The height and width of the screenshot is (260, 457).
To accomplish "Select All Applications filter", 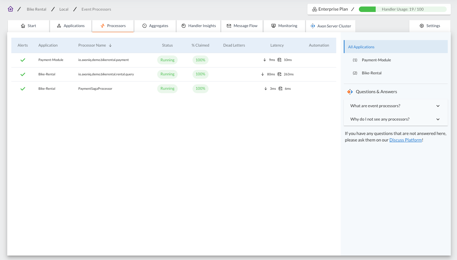I will pyautogui.click(x=396, y=47).
